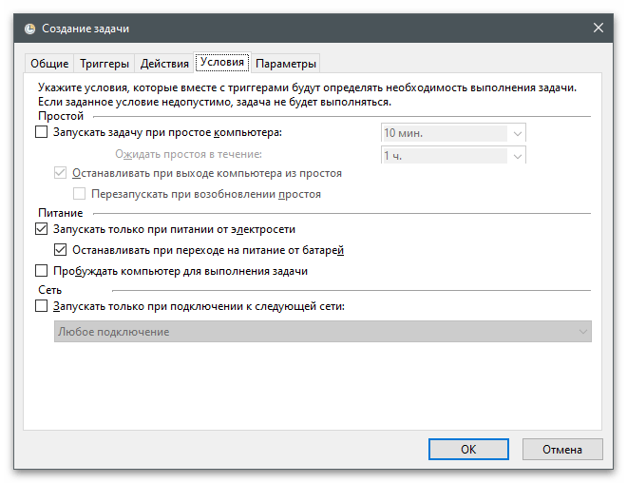Open the 10 мин. idle duration dropdown
This screenshot has width=627, height=483.
click(453, 133)
